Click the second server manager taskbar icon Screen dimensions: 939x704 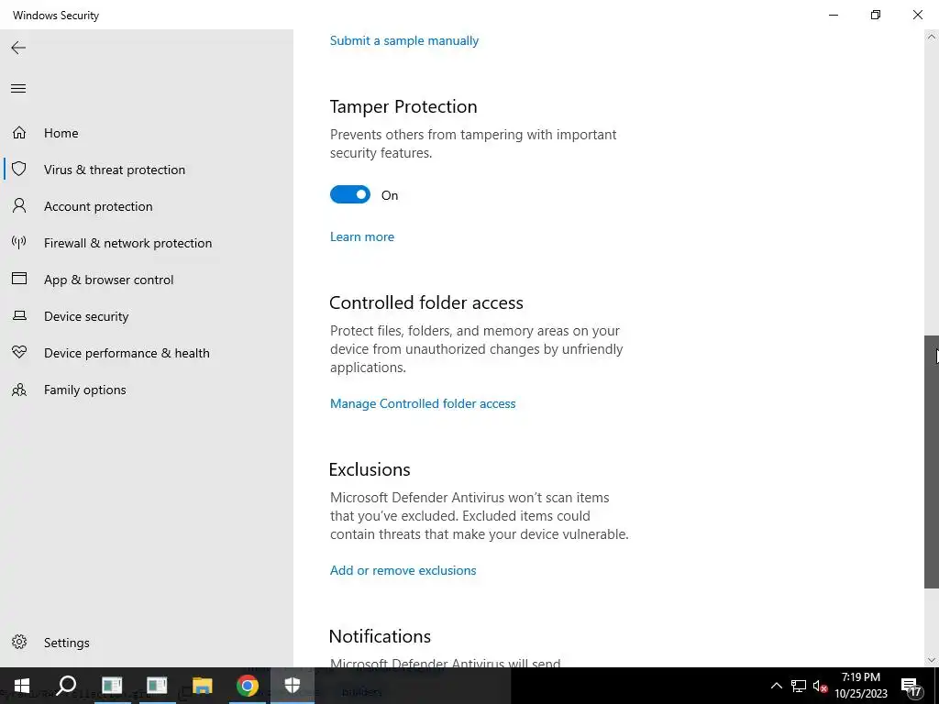(x=157, y=686)
